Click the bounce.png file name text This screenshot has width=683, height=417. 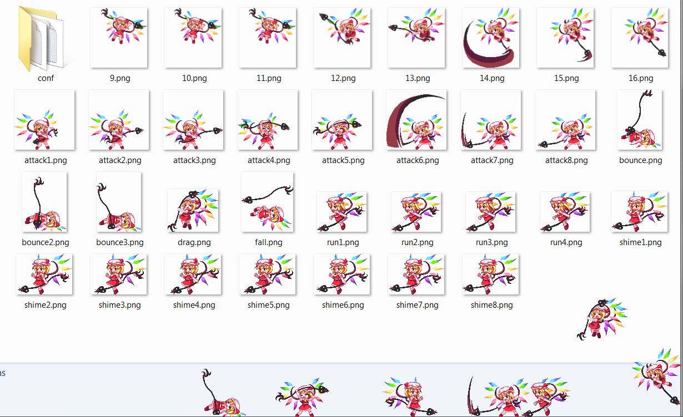coord(641,160)
